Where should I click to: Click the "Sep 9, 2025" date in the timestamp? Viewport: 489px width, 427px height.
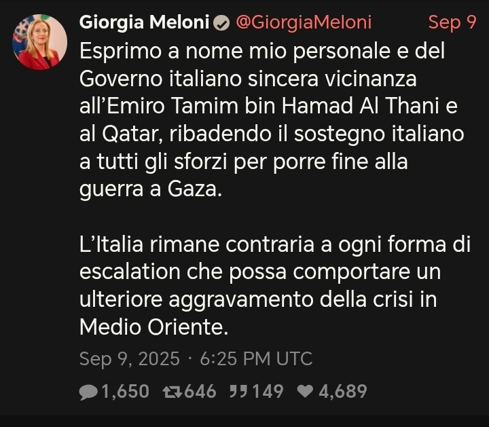point(130,358)
